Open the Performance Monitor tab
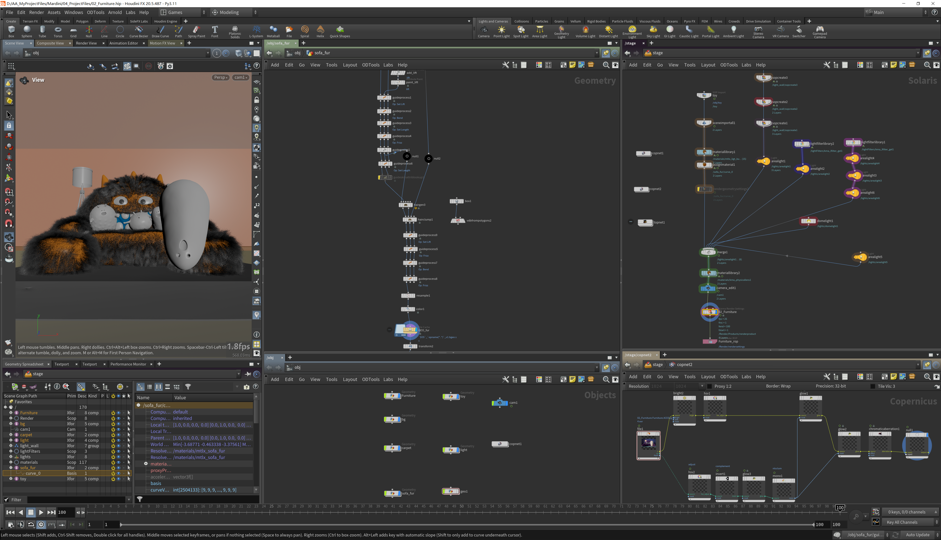This screenshot has height=540, width=941. click(128, 364)
